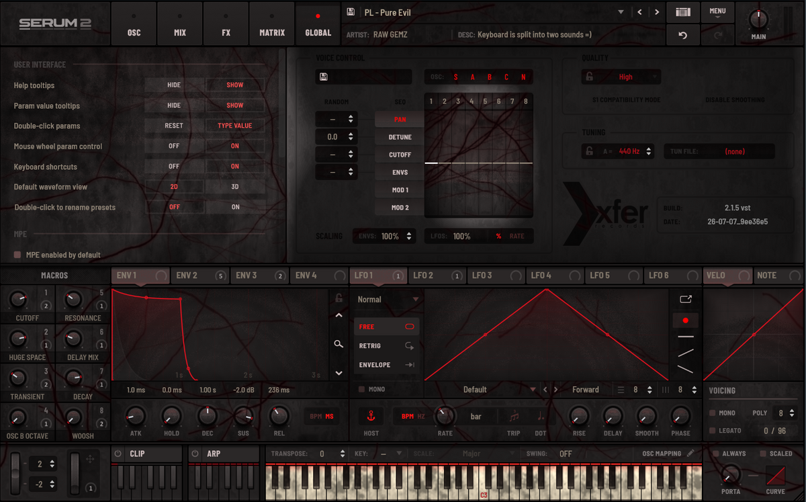
Task: Switch to ENV 2 tab
Action: 200,276
